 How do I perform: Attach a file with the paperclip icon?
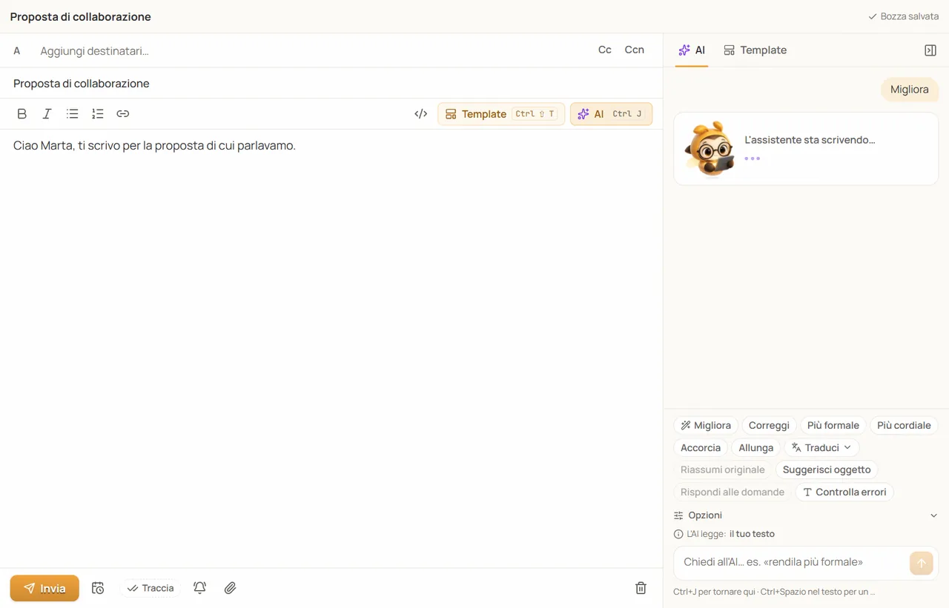231,588
